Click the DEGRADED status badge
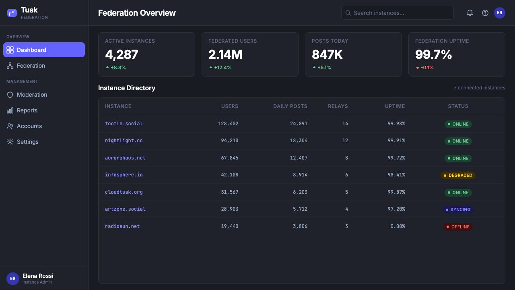 458,175
